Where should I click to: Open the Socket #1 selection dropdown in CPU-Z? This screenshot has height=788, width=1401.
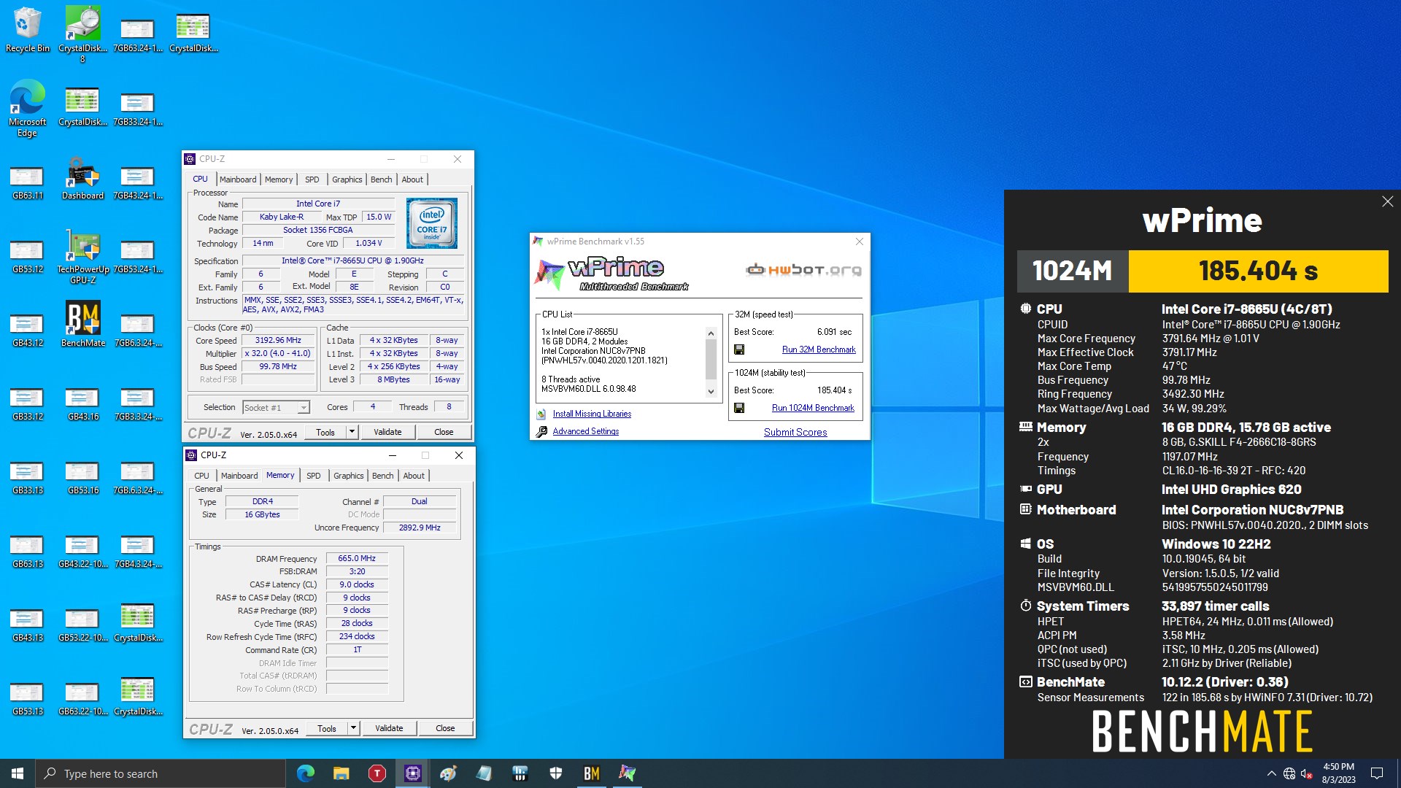277,408
